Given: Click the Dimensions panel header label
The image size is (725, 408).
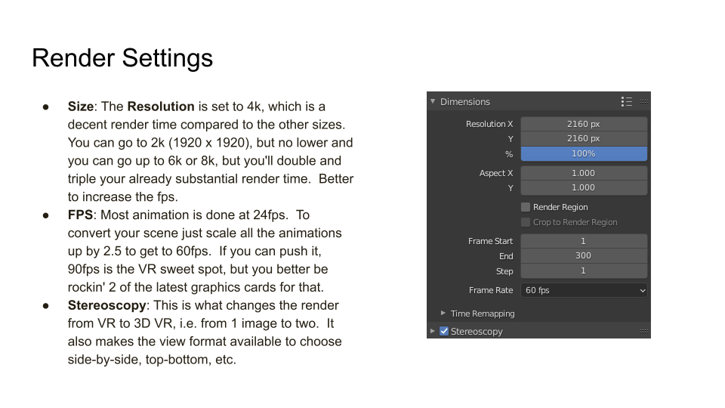Looking at the screenshot, I should [464, 102].
